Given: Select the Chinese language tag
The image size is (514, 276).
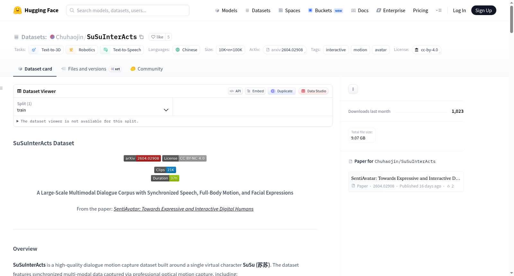Looking at the screenshot, I should [186, 50].
